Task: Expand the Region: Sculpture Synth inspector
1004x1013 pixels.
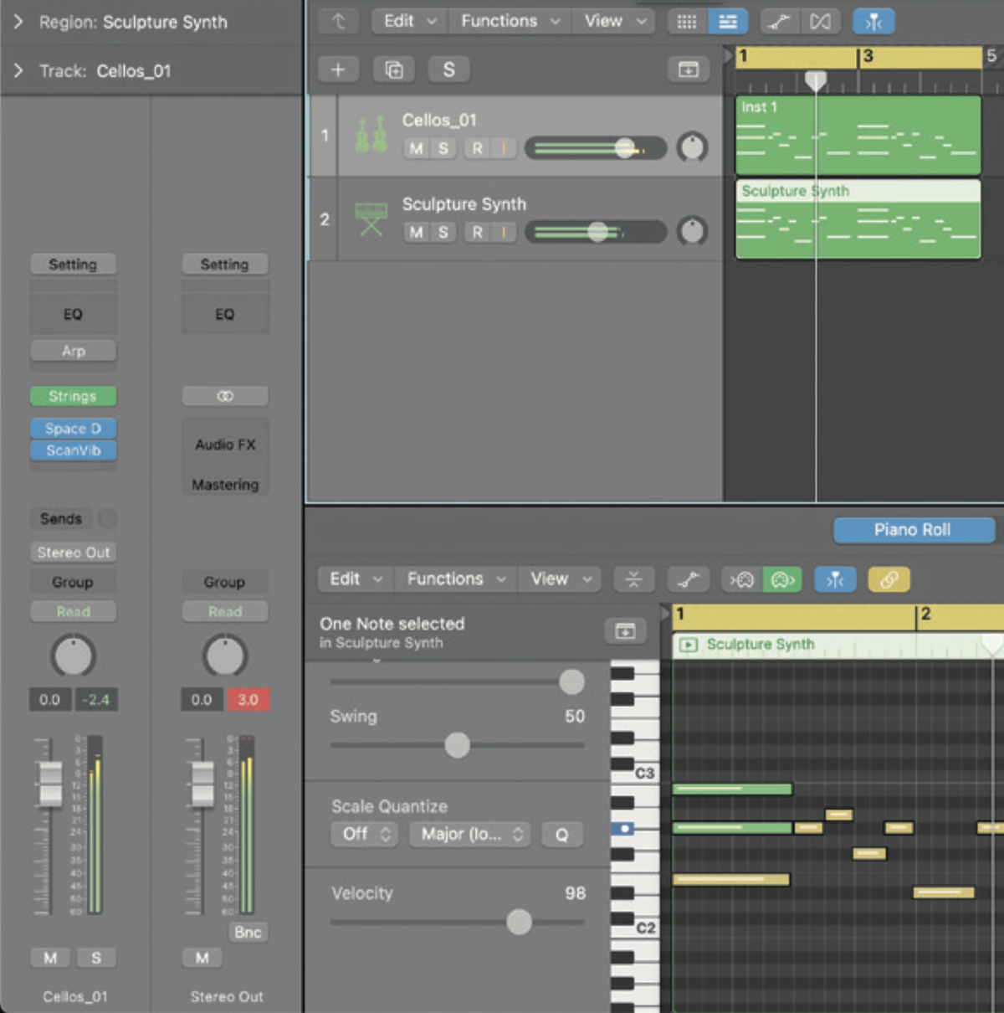Action: (18, 23)
